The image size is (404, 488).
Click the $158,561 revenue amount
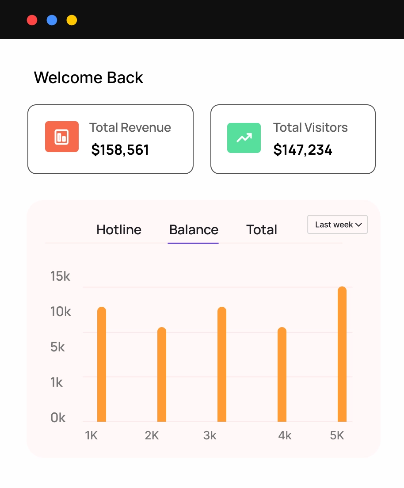(120, 150)
